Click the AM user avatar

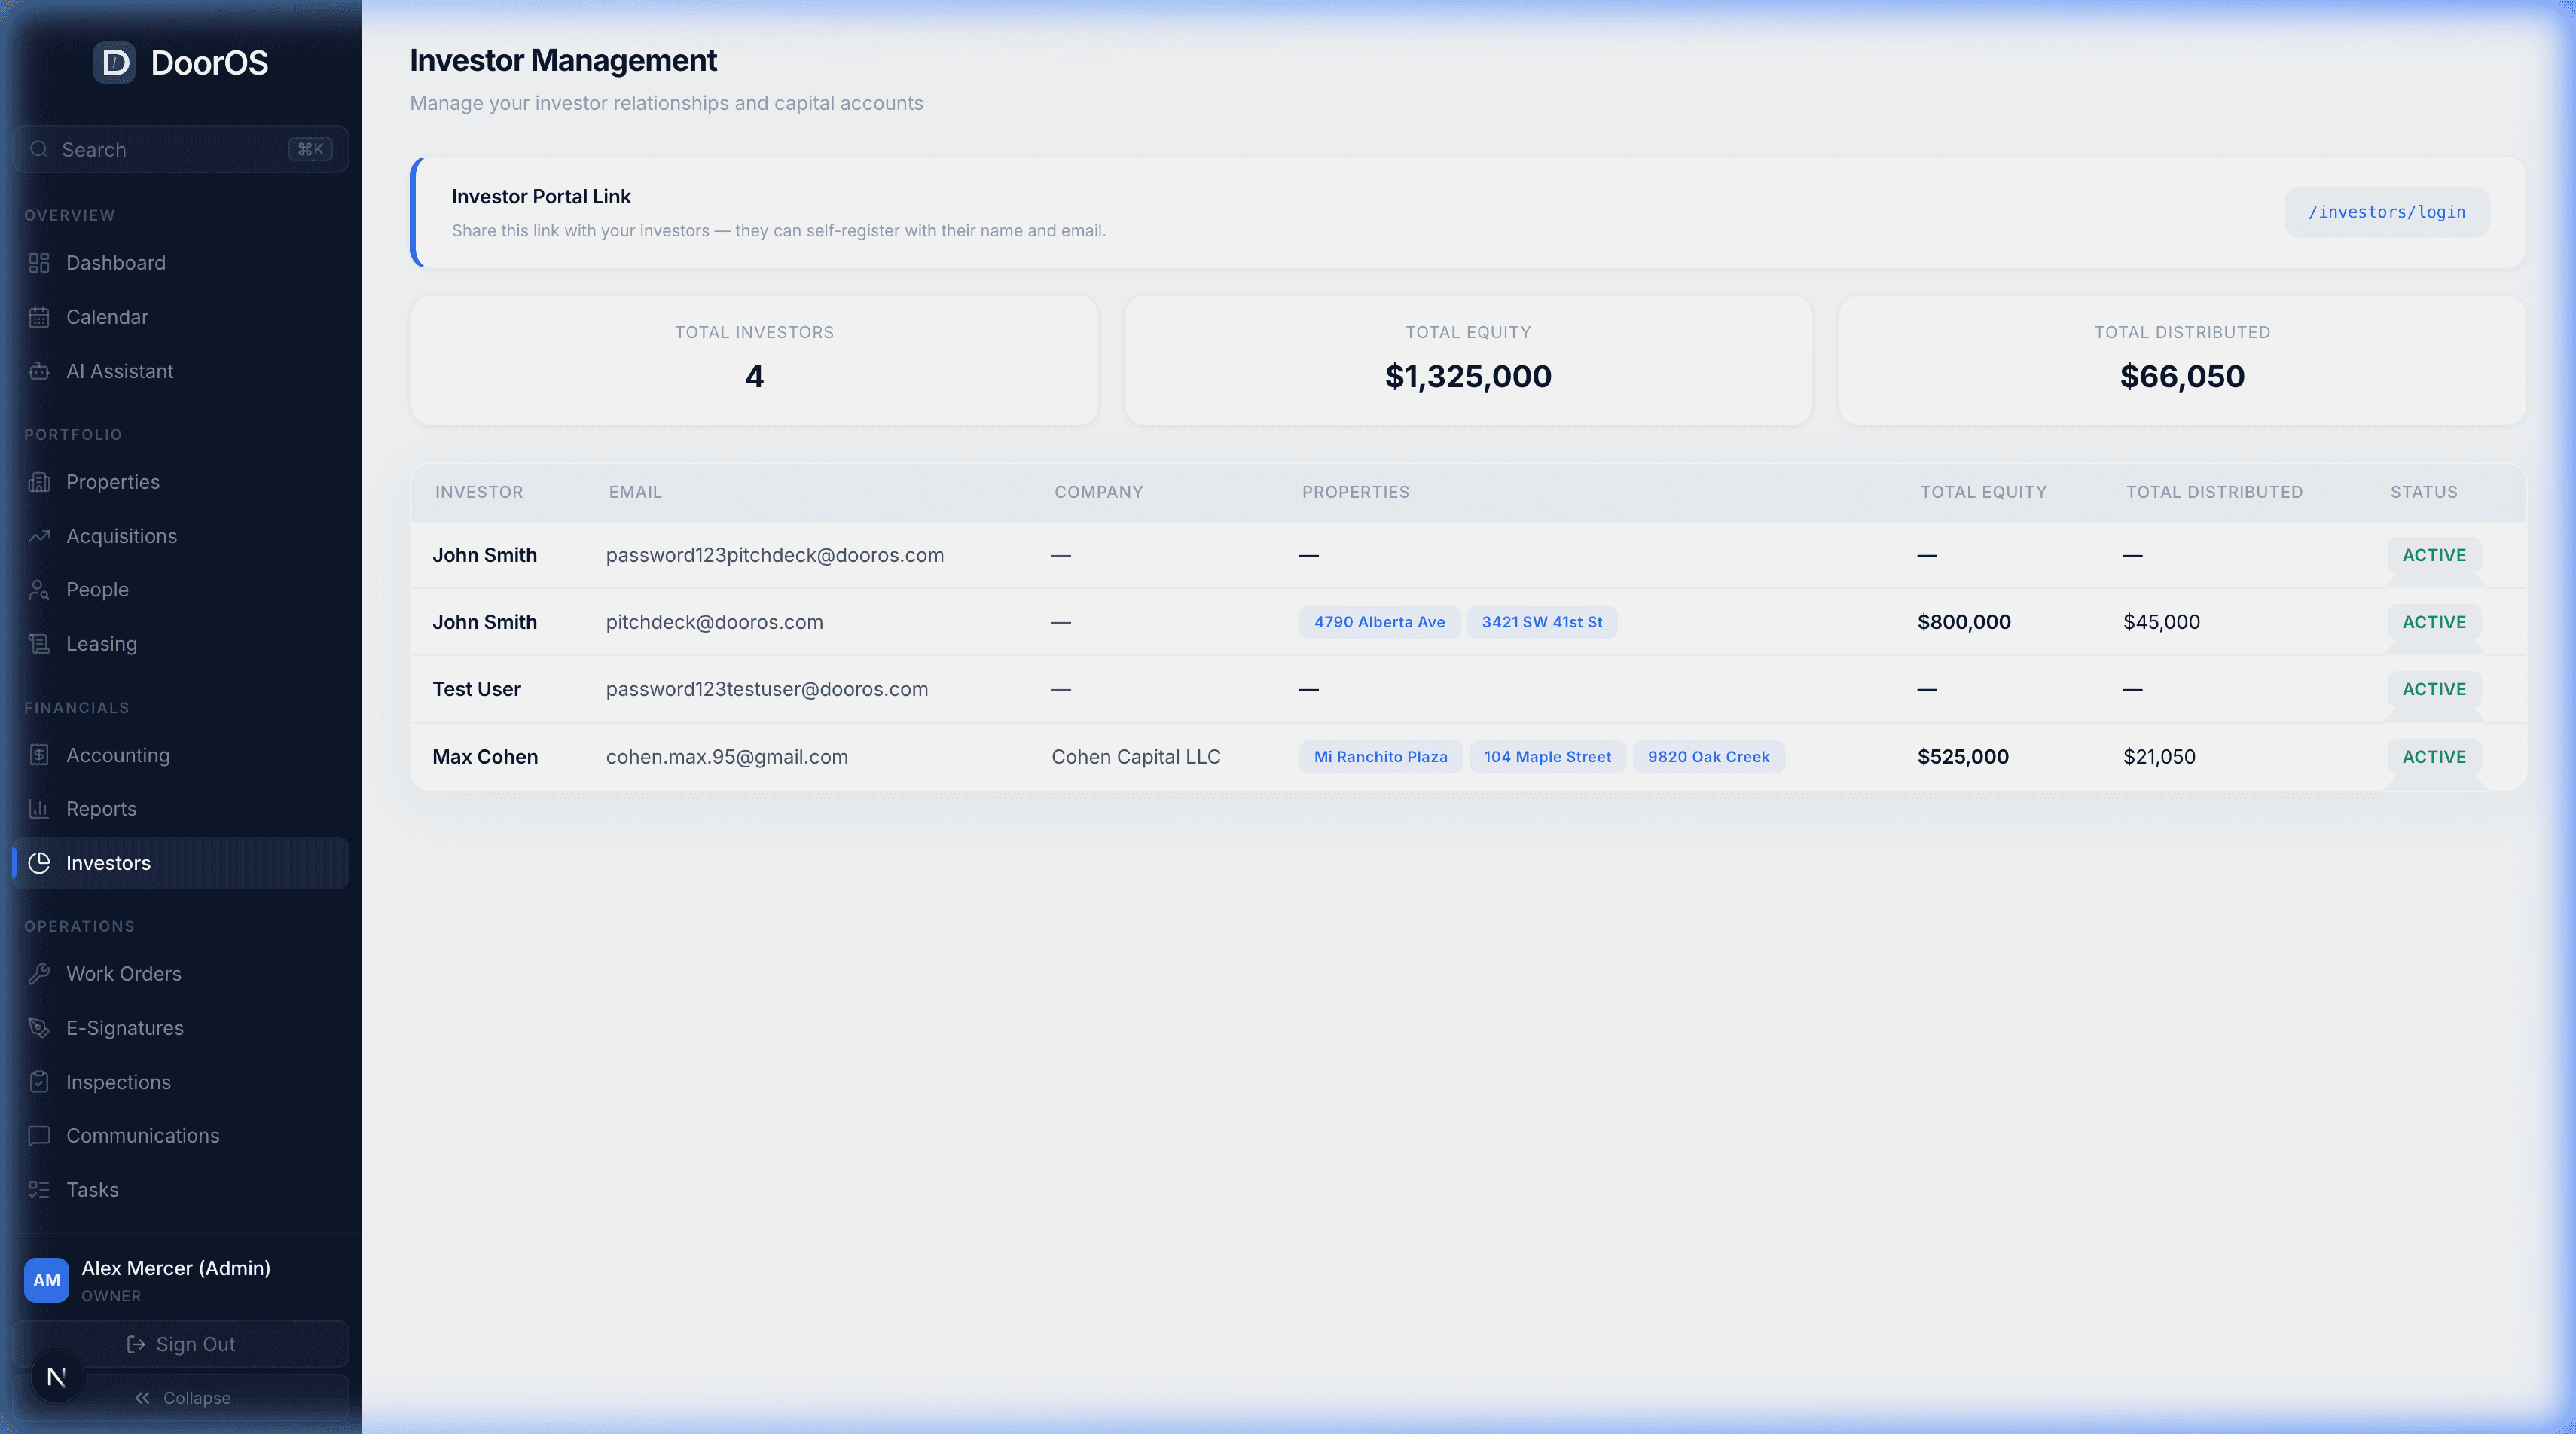tap(46, 1280)
